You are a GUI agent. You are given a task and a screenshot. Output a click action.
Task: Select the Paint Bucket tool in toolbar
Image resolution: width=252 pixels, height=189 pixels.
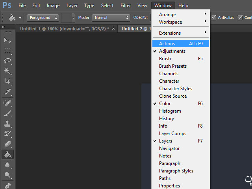[x=7, y=154]
